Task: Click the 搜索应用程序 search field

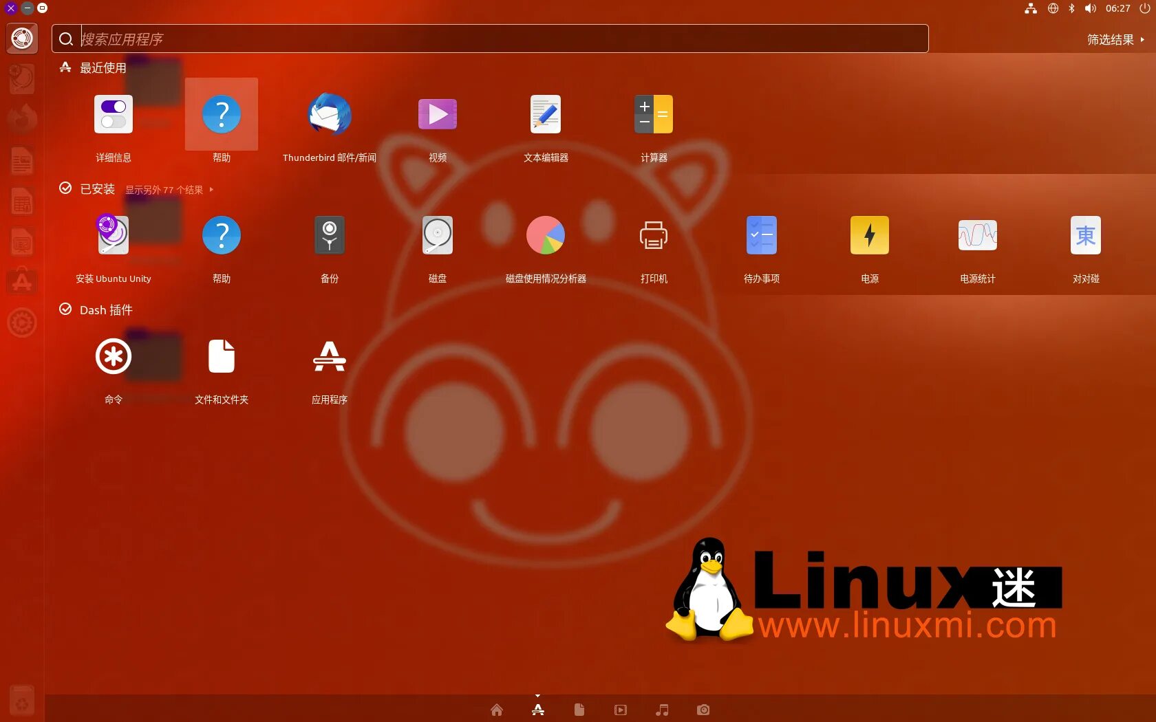Action: click(490, 39)
